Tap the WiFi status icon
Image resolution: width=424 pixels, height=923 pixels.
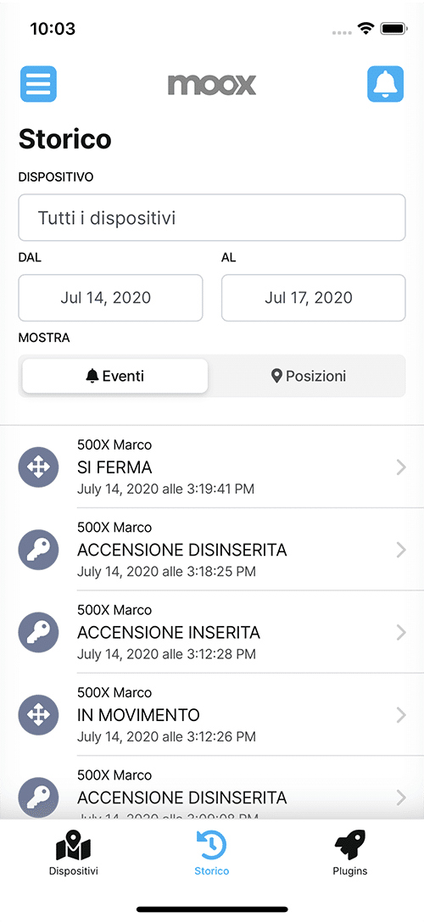pos(367,28)
